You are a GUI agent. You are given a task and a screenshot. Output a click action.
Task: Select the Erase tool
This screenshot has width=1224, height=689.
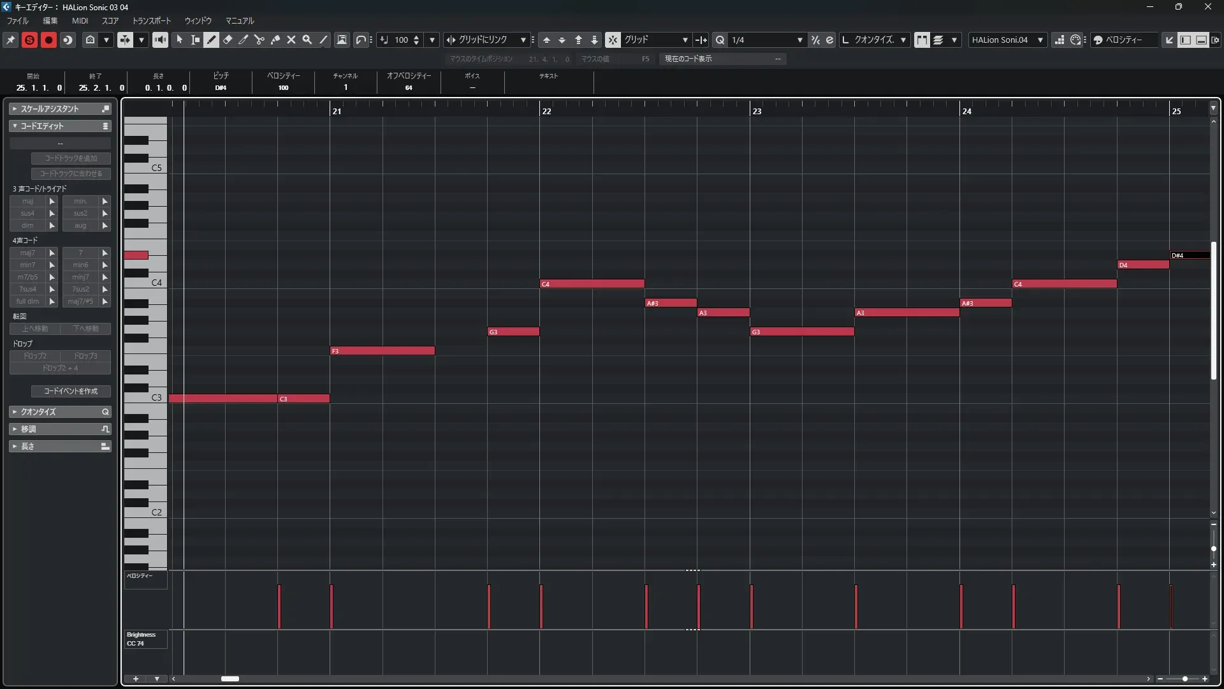click(x=228, y=40)
